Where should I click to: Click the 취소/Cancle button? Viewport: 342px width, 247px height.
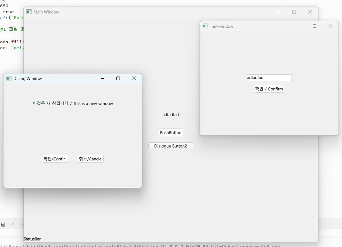coord(90,159)
